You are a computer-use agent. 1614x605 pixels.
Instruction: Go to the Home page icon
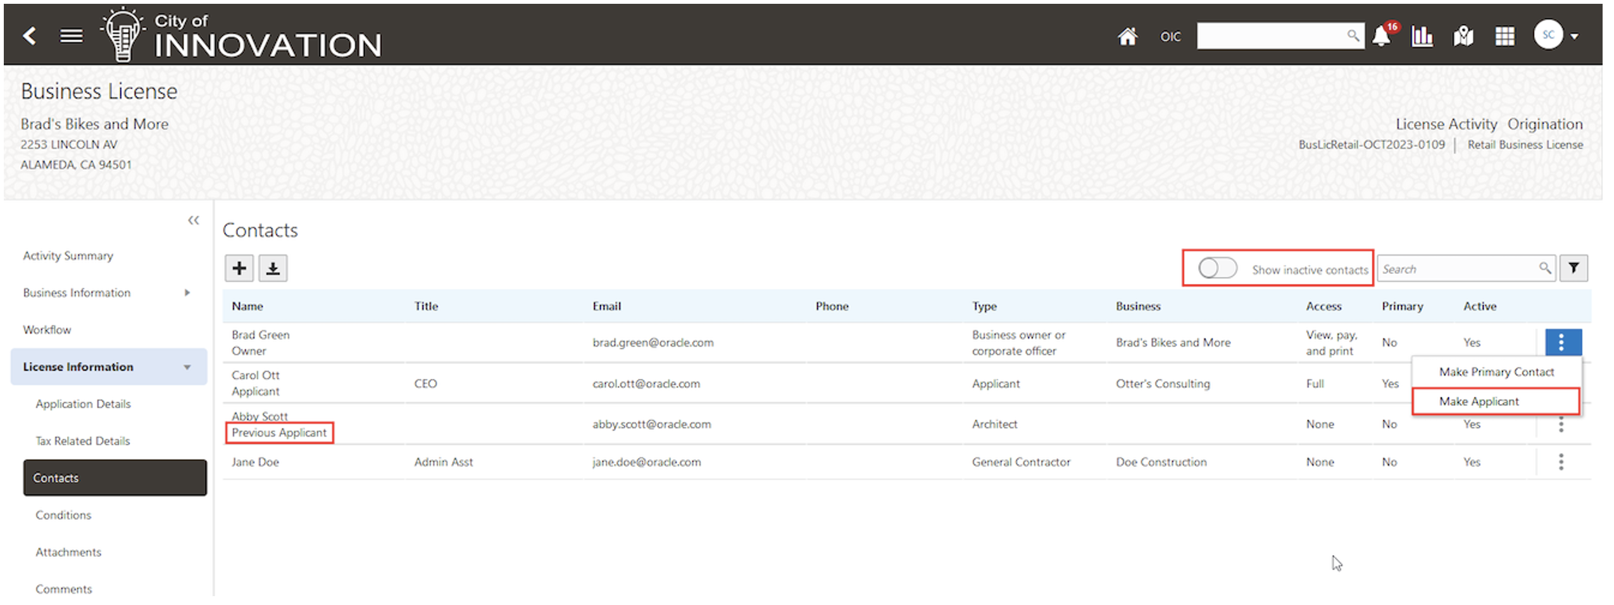point(1127,37)
